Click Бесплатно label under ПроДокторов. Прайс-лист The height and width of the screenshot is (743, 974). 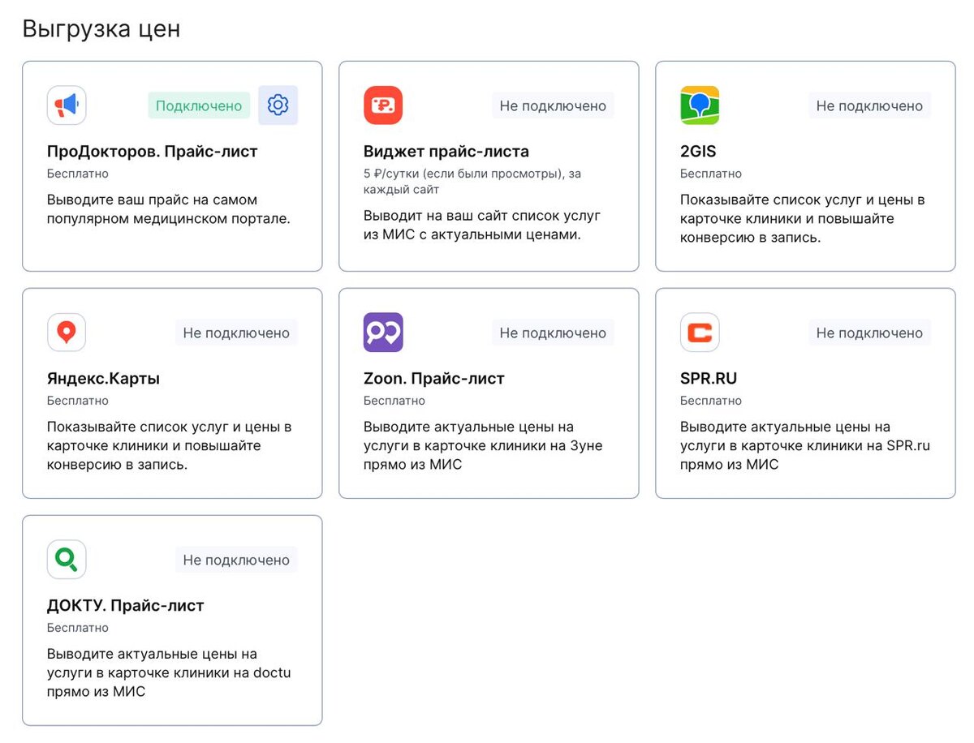(78, 174)
